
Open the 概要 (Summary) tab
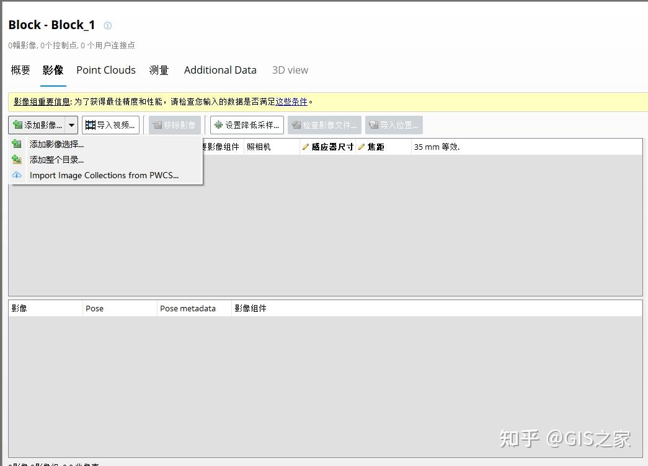click(x=20, y=70)
